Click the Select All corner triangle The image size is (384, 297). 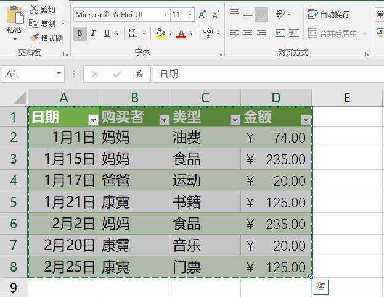(20, 98)
